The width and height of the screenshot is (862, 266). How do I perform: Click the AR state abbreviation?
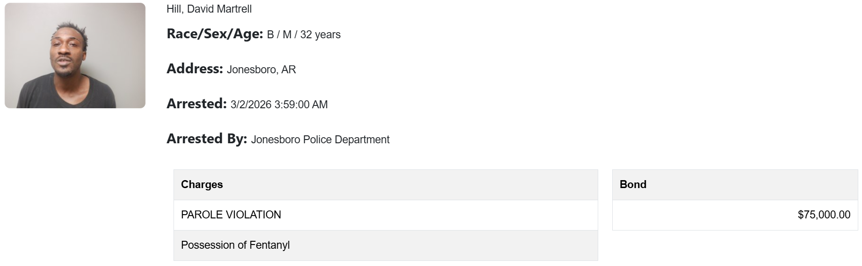point(289,70)
